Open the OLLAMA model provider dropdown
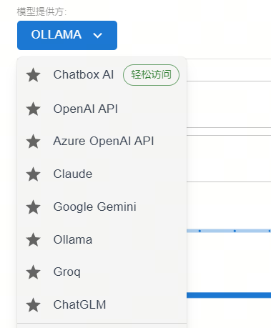 [67, 35]
